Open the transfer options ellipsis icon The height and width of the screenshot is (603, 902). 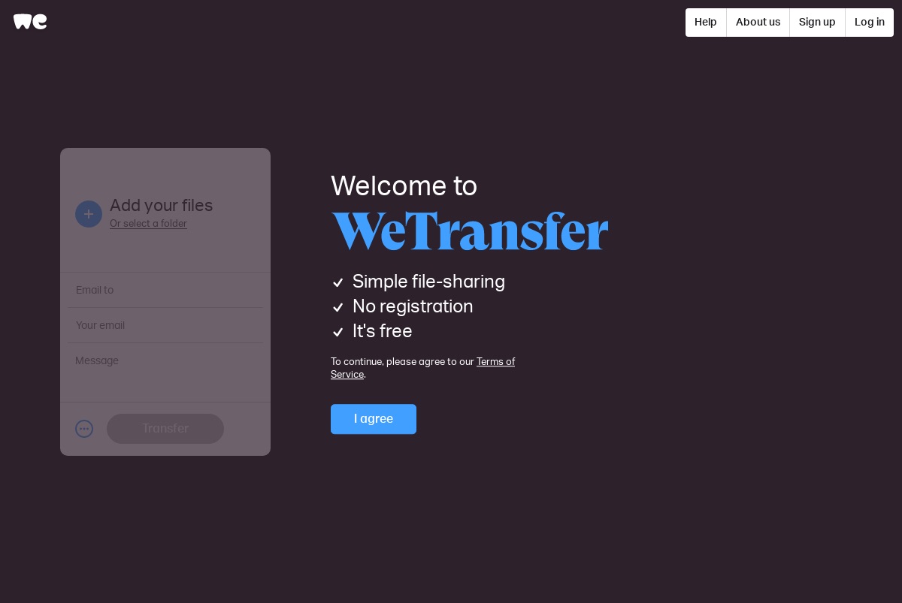point(84,429)
